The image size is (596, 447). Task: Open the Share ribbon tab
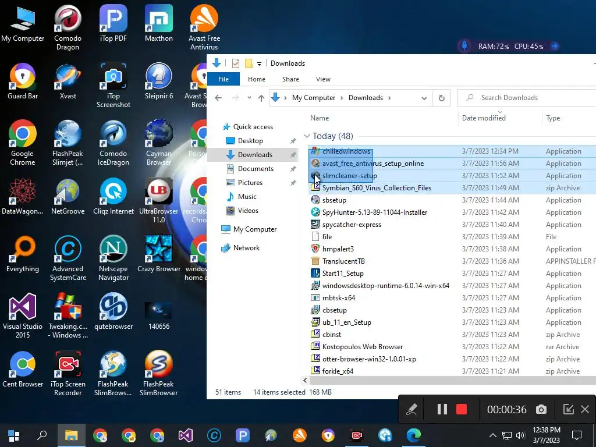pos(290,79)
